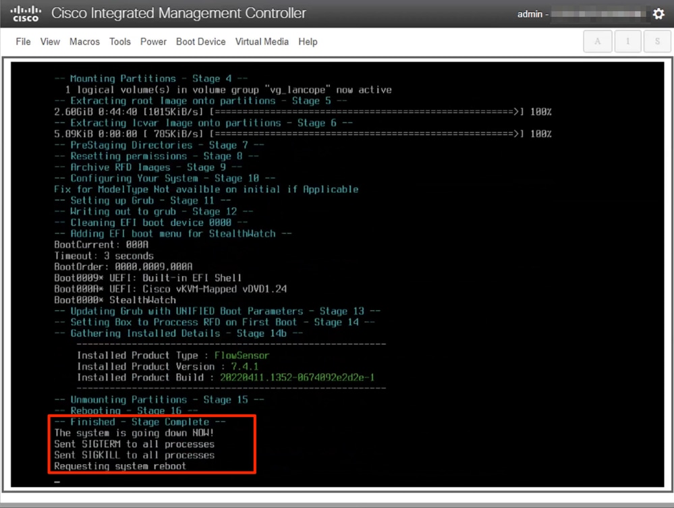The height and width of the screenshot is (508, 674).
Task: Click 'Unmounting Partitions - Stage 15' line
Action: tap(159, 399)
